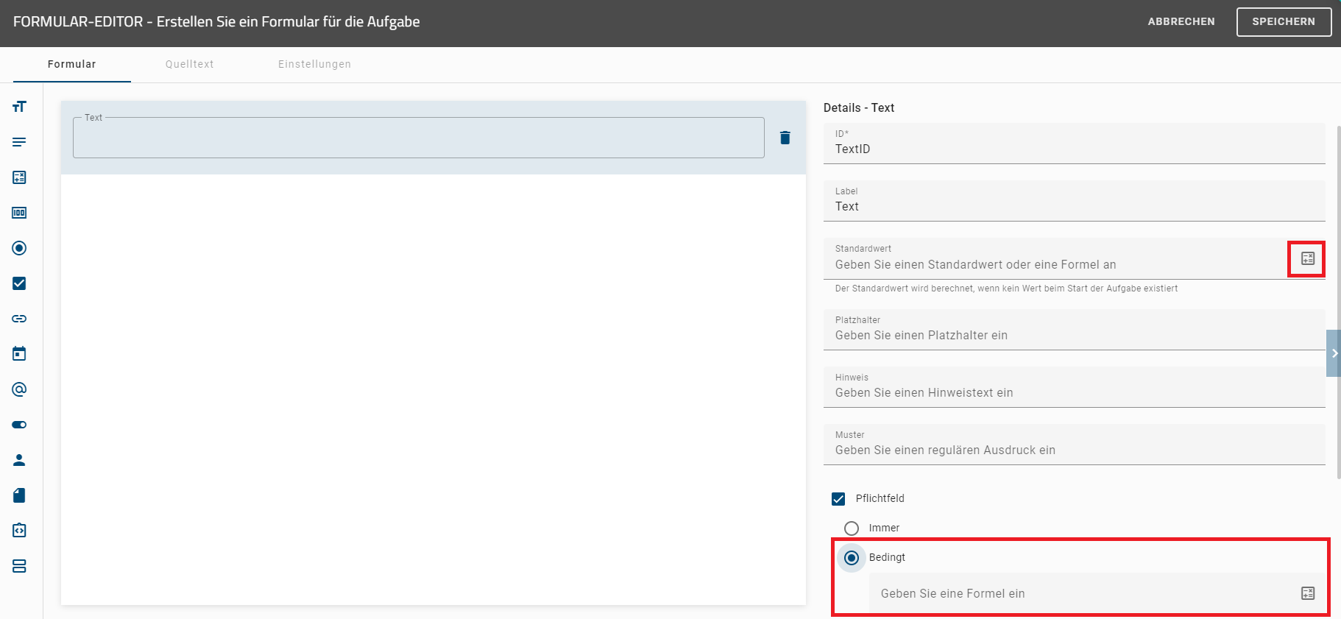Viewport: 1341px width, 619px height.
Task: Insert a checkbox element from sidebar
Action: click(x=19, y=283)
